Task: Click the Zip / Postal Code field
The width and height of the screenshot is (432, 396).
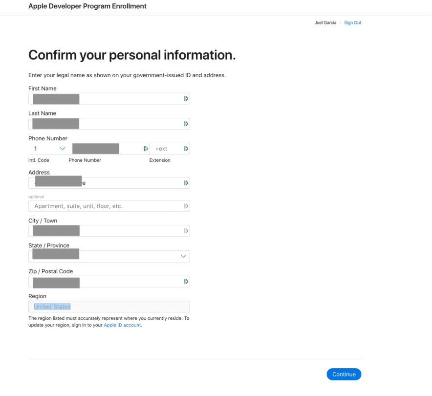Action: [109, 282]
